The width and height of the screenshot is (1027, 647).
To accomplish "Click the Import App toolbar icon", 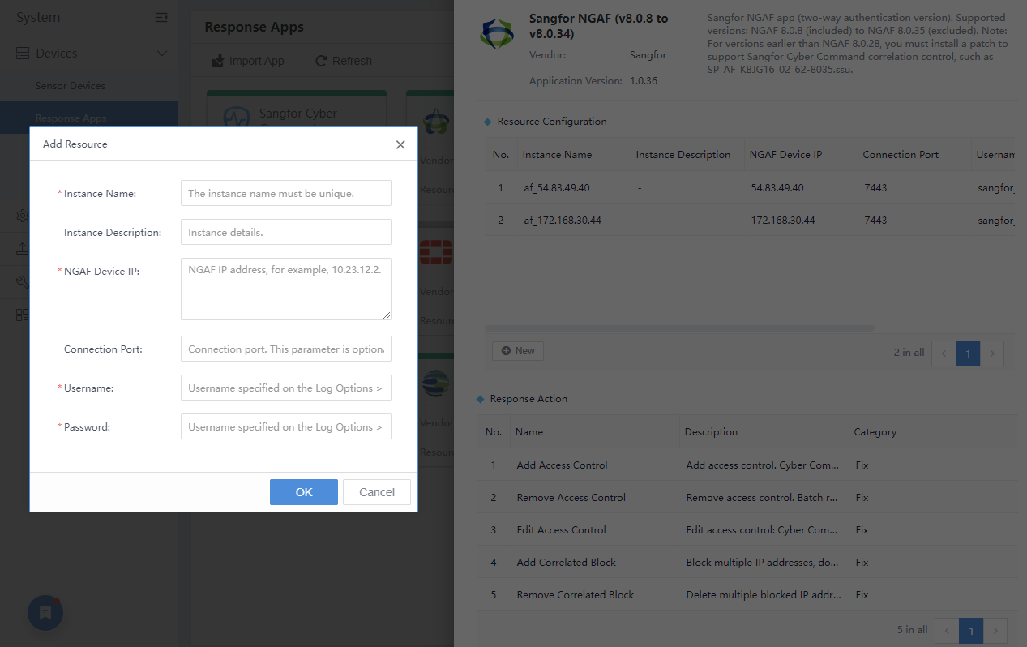I will point(217,61).
